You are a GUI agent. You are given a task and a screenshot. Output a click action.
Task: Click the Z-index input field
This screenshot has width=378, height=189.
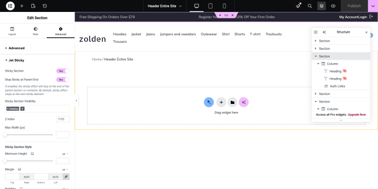click(63, 119)
